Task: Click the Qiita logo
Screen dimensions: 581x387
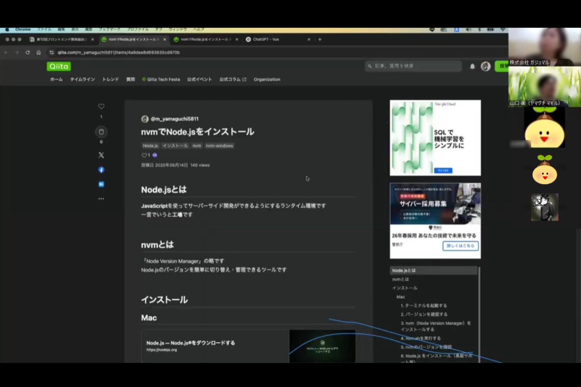Action: click(59, 66)
